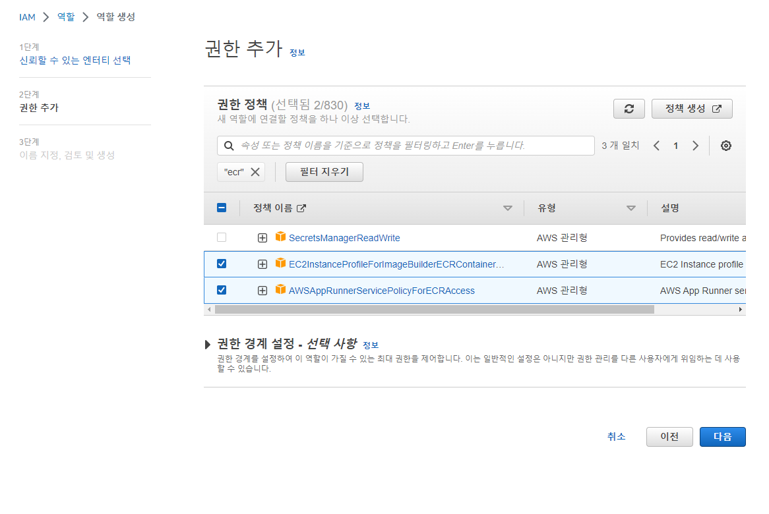
Task: Open the SecretsManagerReadWrite policy link
Action: coord(344,238)
